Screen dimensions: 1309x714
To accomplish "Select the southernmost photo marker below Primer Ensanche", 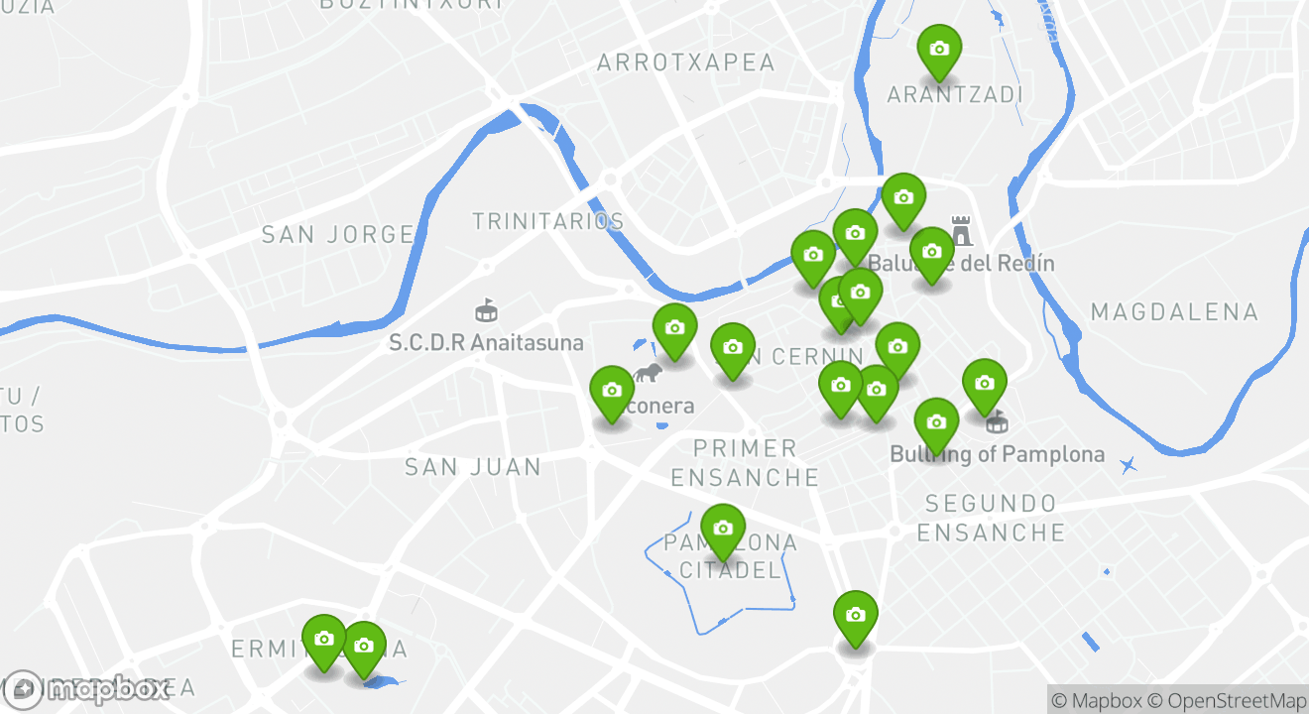I will tap(856, 619).
